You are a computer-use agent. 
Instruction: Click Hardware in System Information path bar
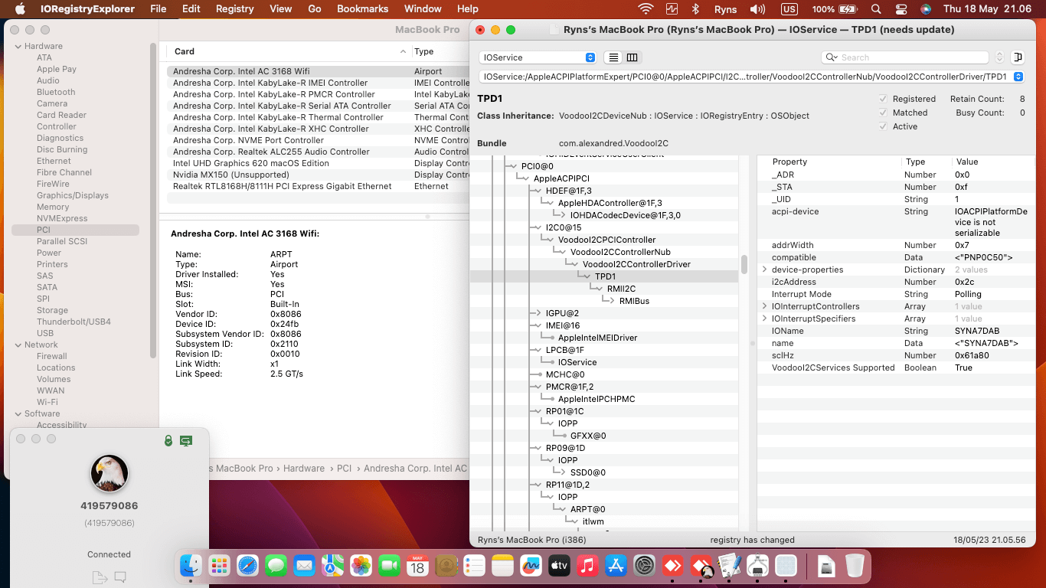(304, 468)
